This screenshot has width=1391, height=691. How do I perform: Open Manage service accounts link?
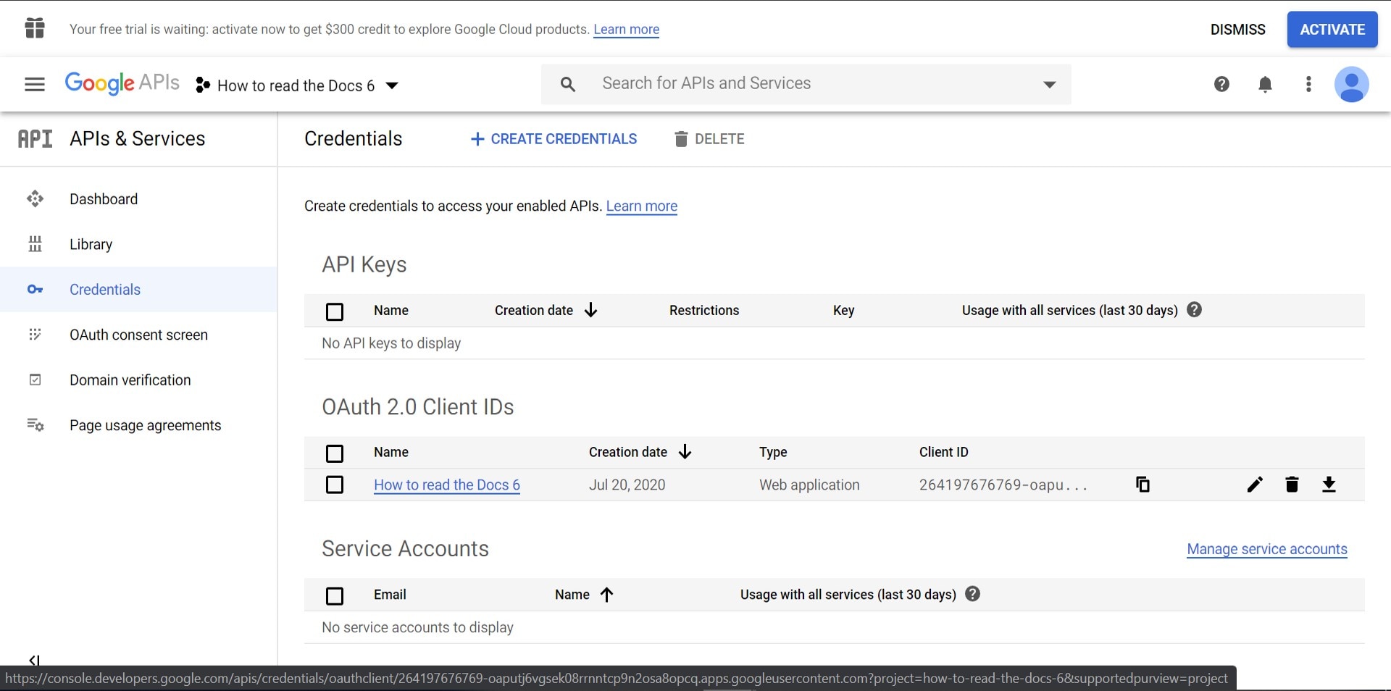coord(1267,549)
